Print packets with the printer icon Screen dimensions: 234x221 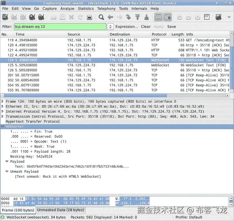[x=90, y=17]
